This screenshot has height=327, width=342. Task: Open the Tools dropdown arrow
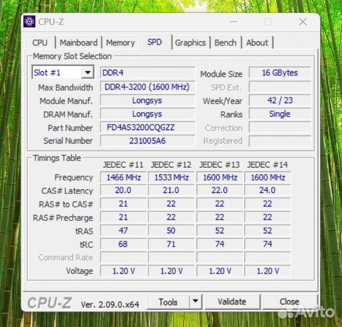(x=196, y=302)
